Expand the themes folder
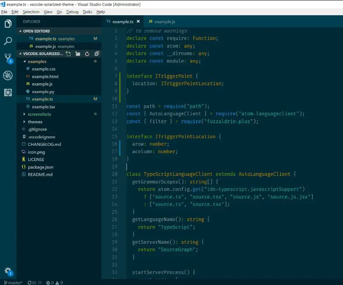 [x=24, y=121]
